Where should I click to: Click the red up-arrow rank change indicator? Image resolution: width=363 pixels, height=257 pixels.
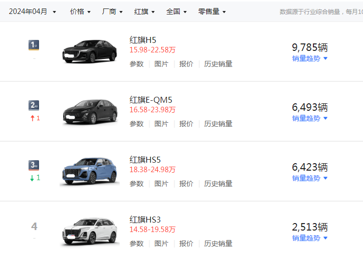coord(35,118)
